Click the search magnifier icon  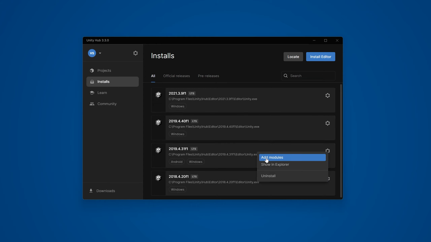coord(286,76)
